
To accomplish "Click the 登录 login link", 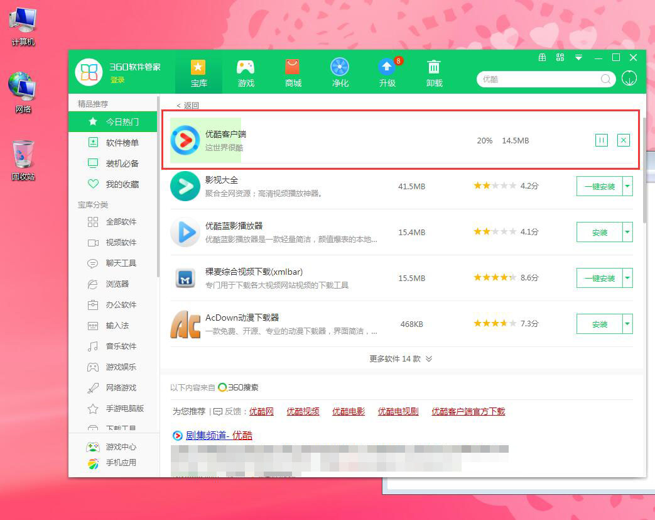I will [x=117, y=80].
